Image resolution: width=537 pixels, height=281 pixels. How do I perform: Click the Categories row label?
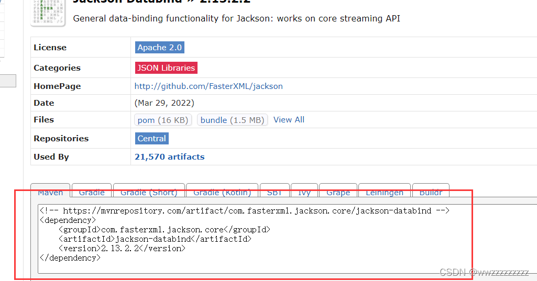pos(57,68)
